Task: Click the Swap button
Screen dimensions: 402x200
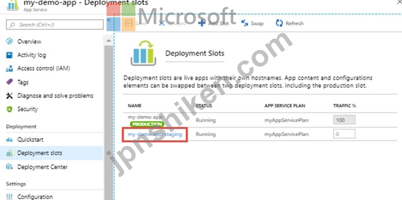Action: (x=252, y=23)
